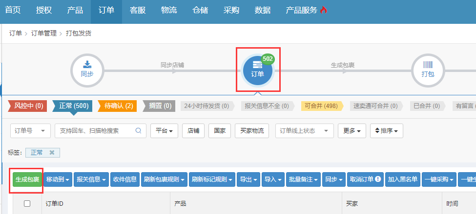Open the blue 同步 dropdown button in the toolbar

[334, 179]
